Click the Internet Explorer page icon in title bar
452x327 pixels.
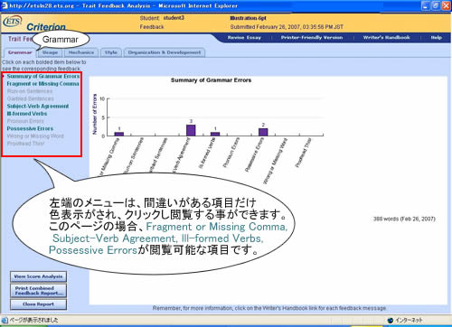click(5, 5)
